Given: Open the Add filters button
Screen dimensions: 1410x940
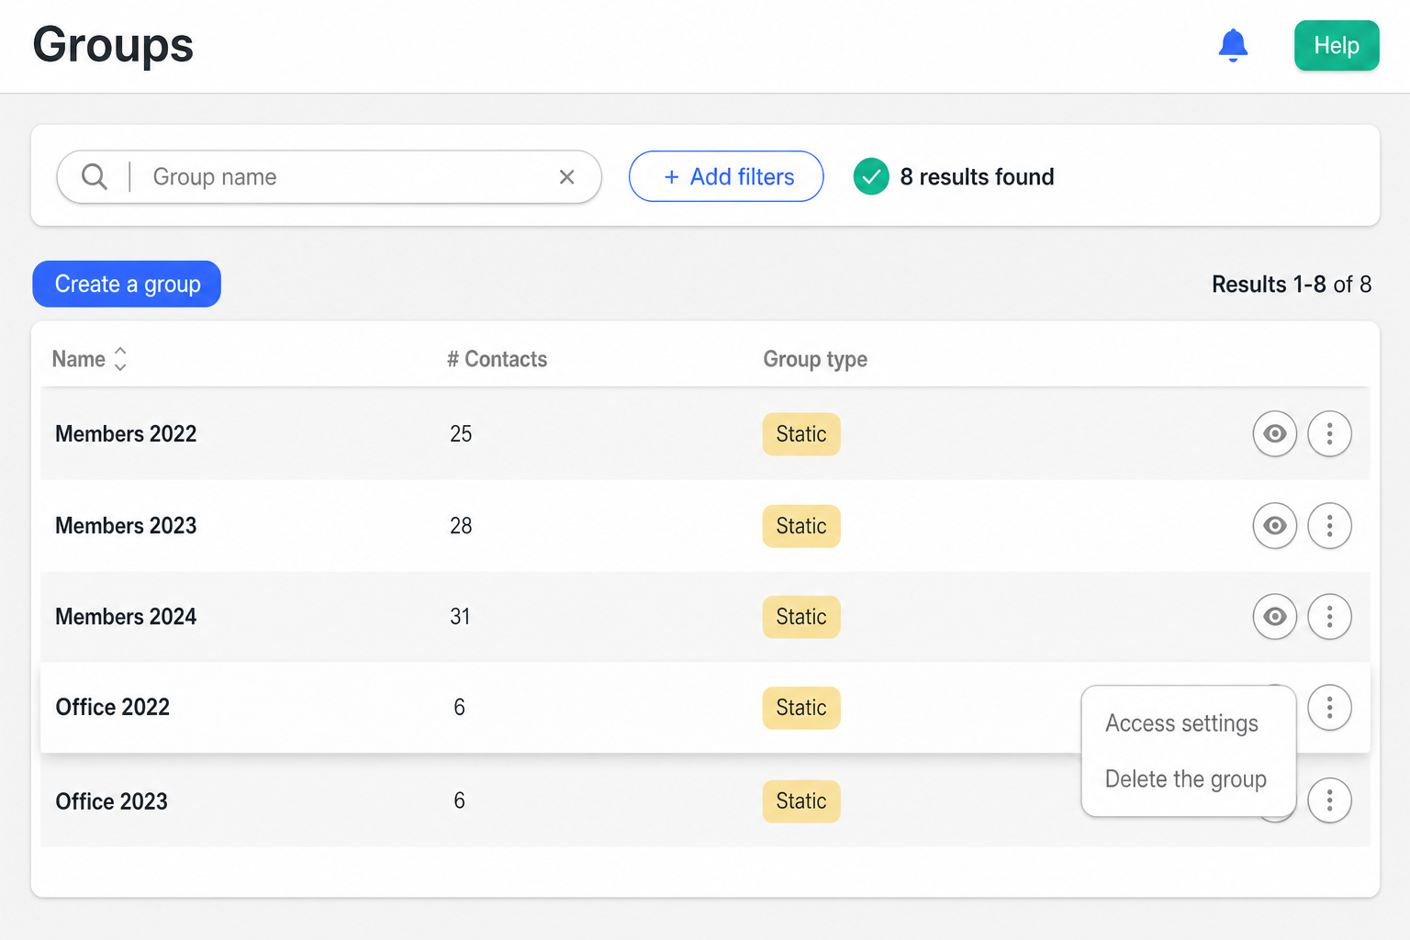Looking at the screenshot, I should coord(726,176).
